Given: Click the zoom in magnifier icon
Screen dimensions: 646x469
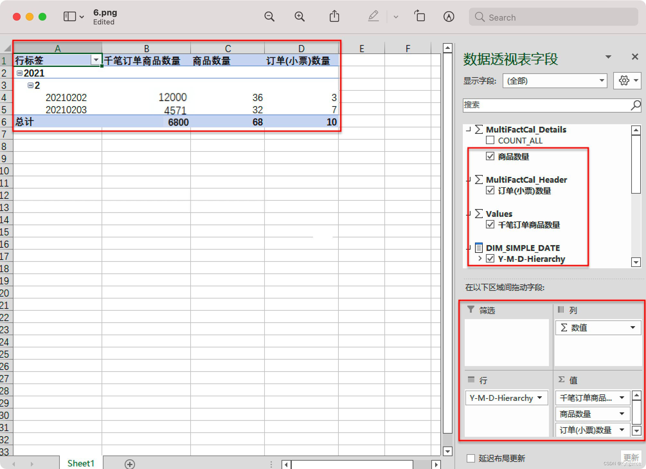Looking at the screenshot, I should pyautogui.click(x=300, y=16).
